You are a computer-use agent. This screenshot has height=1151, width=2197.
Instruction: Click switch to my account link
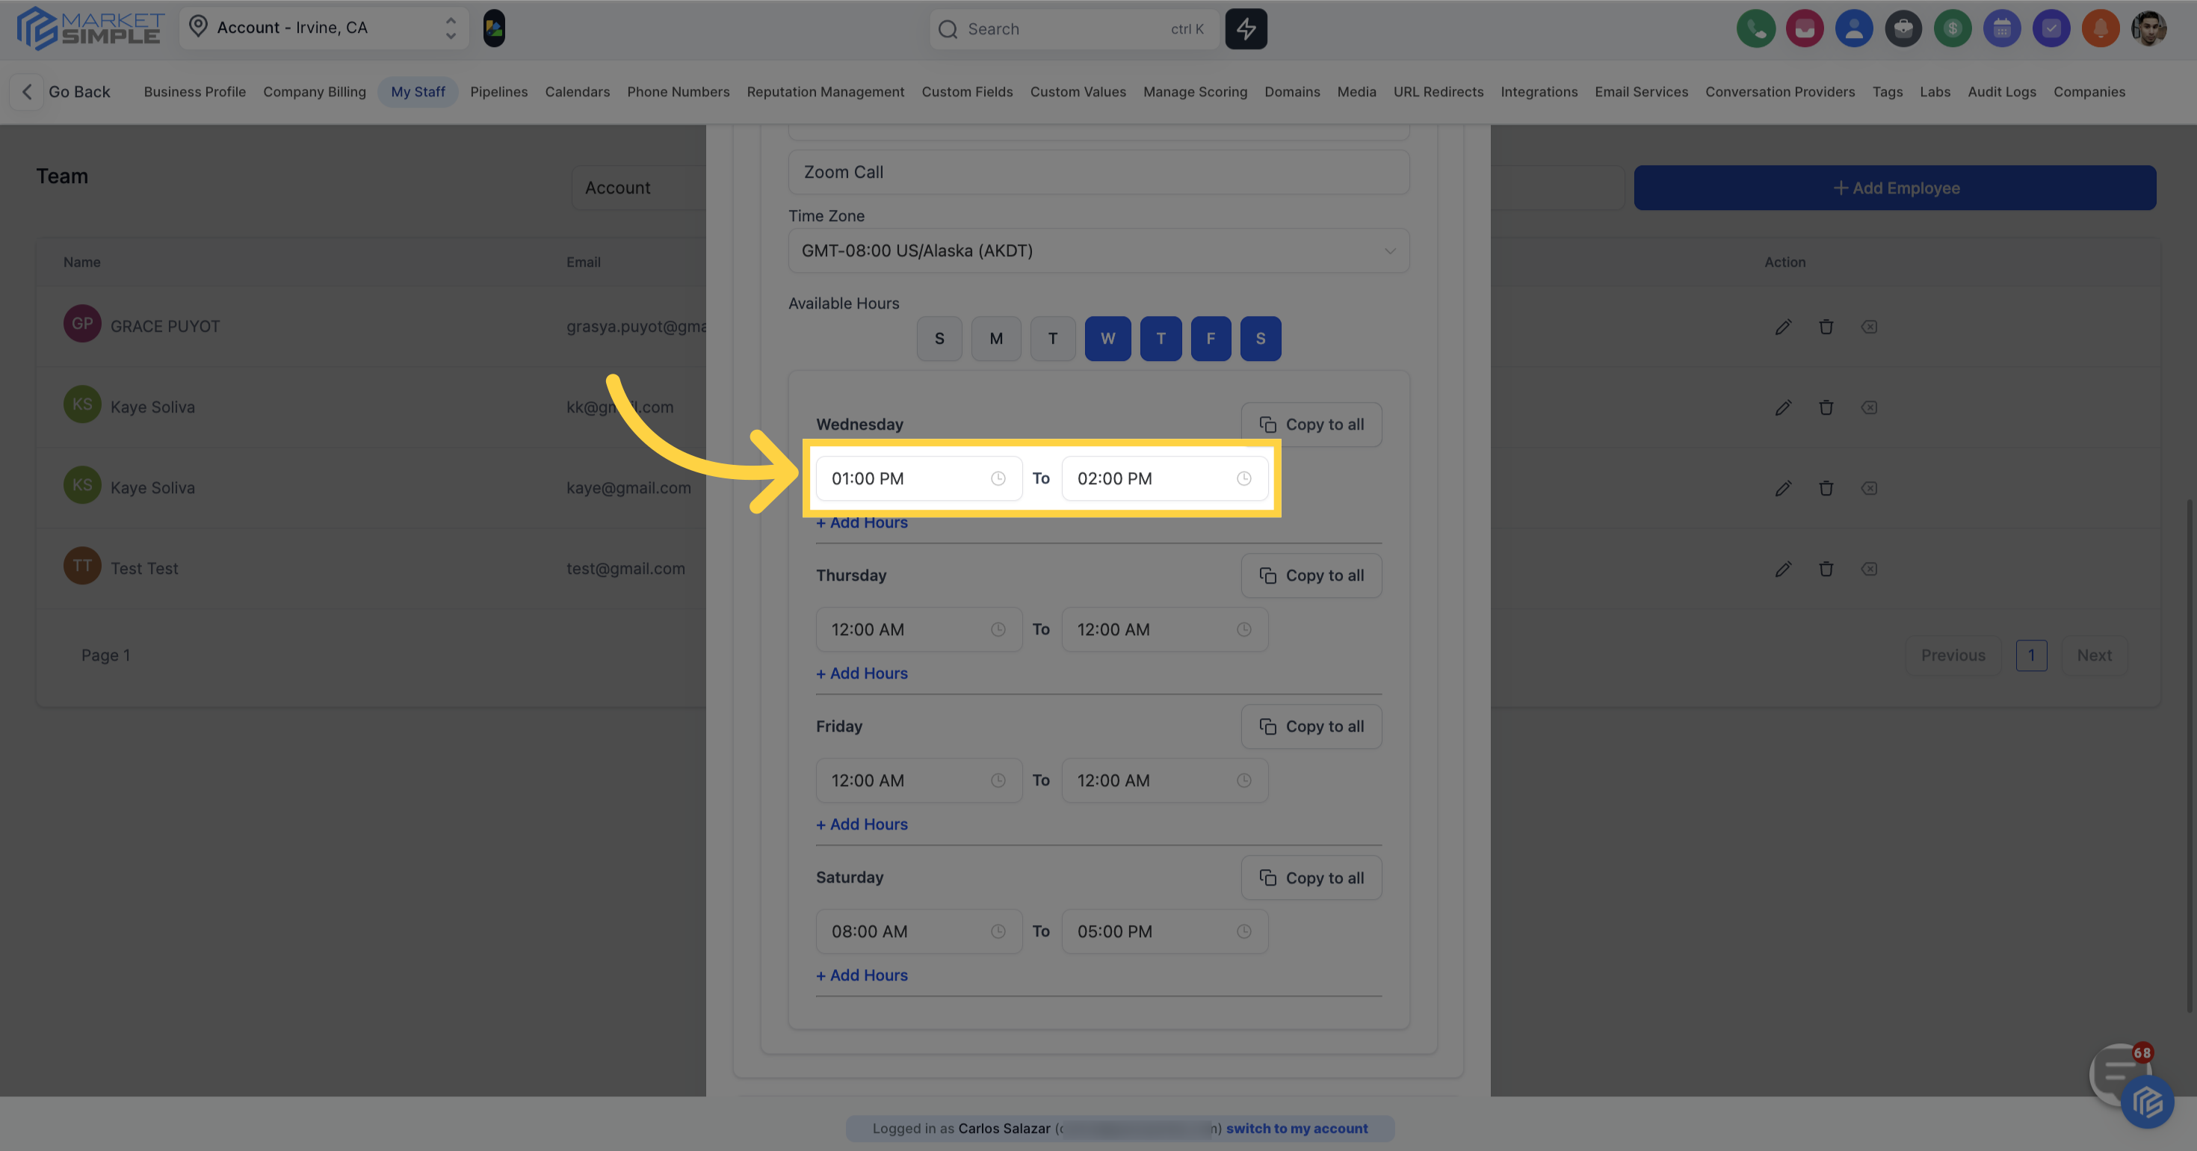tap(1297, 1128)
